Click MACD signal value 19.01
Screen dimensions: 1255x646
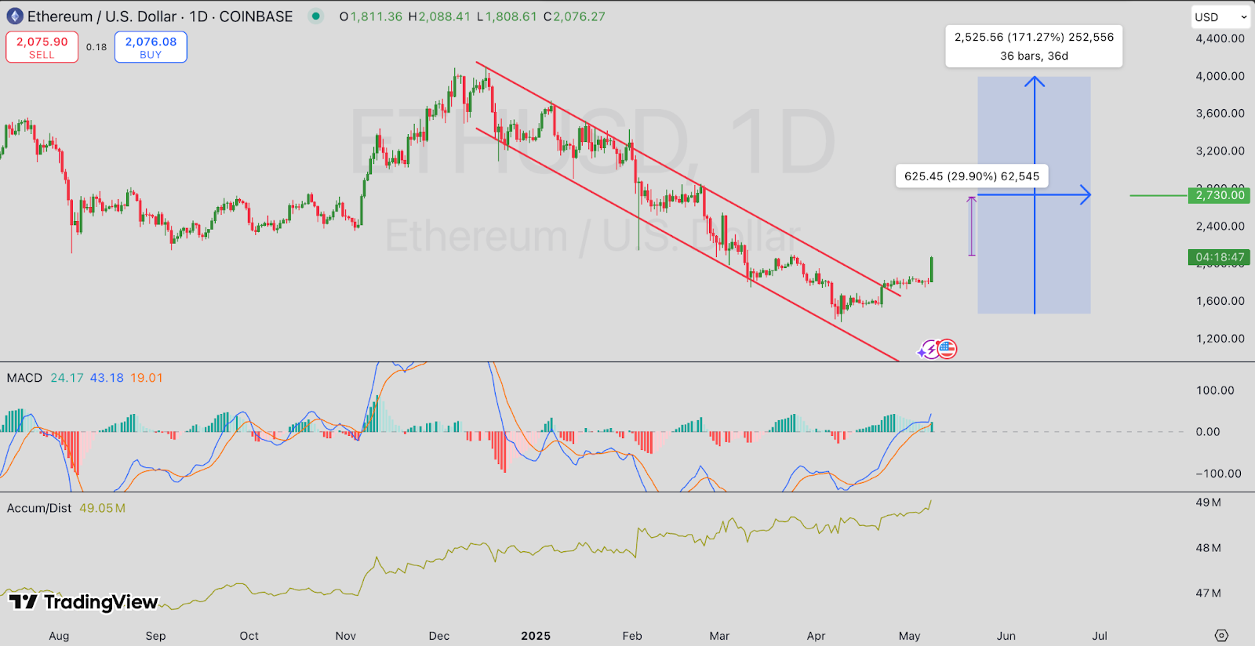pos(147,378)
